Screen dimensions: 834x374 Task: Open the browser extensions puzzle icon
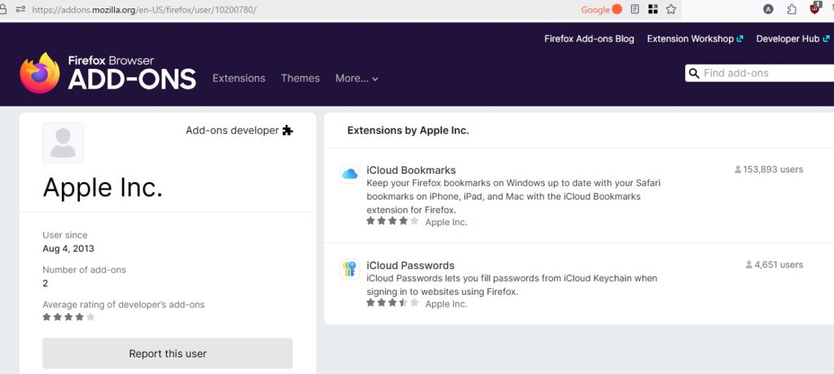[792, 10]
